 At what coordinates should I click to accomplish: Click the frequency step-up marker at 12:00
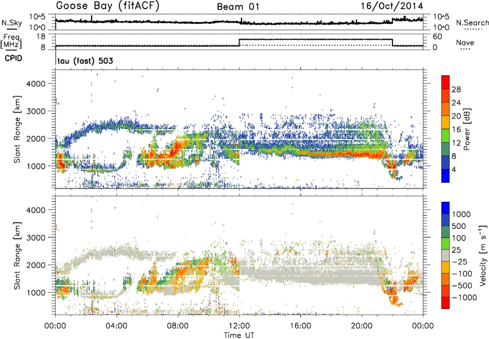239,42
